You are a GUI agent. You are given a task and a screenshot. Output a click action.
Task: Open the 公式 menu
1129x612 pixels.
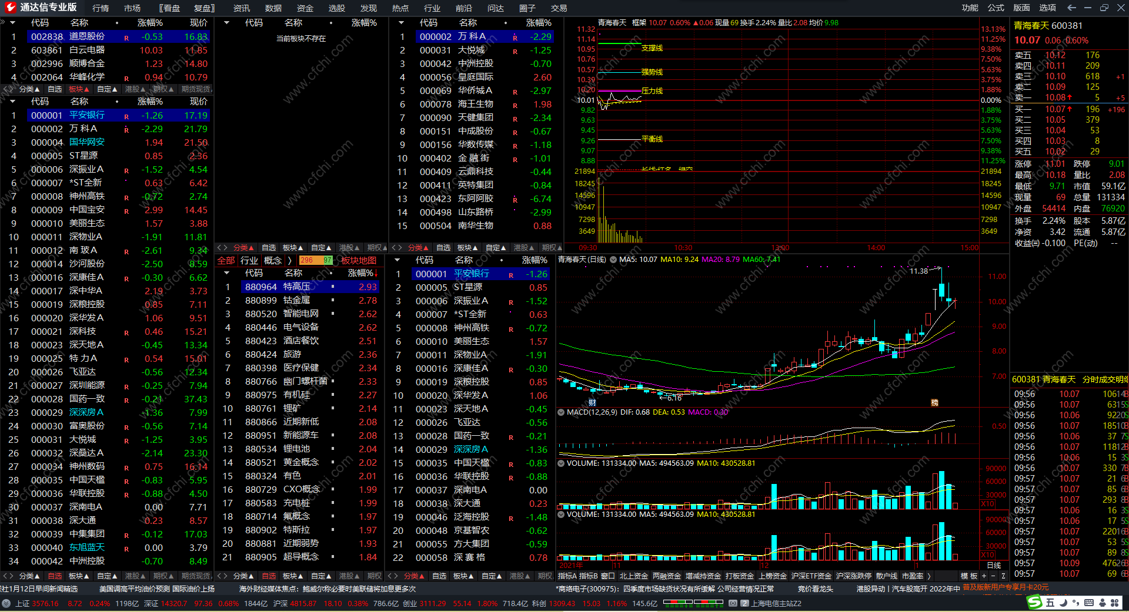coord(996,8)
